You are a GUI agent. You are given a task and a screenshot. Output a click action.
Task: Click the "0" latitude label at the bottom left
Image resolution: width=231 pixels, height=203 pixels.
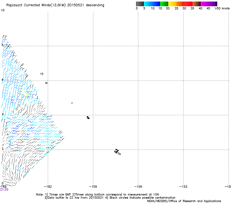(x=2, y=183)
